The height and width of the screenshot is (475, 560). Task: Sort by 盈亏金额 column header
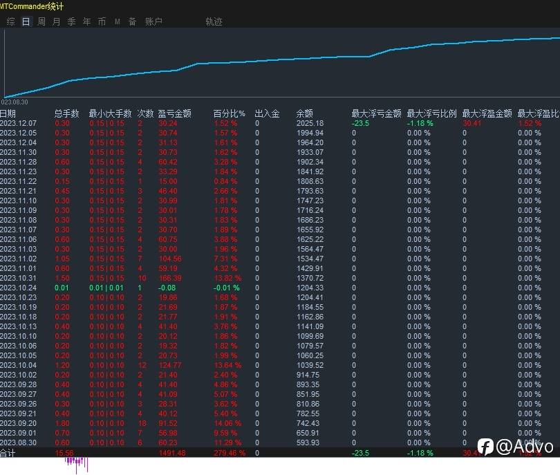pos(175,113)
